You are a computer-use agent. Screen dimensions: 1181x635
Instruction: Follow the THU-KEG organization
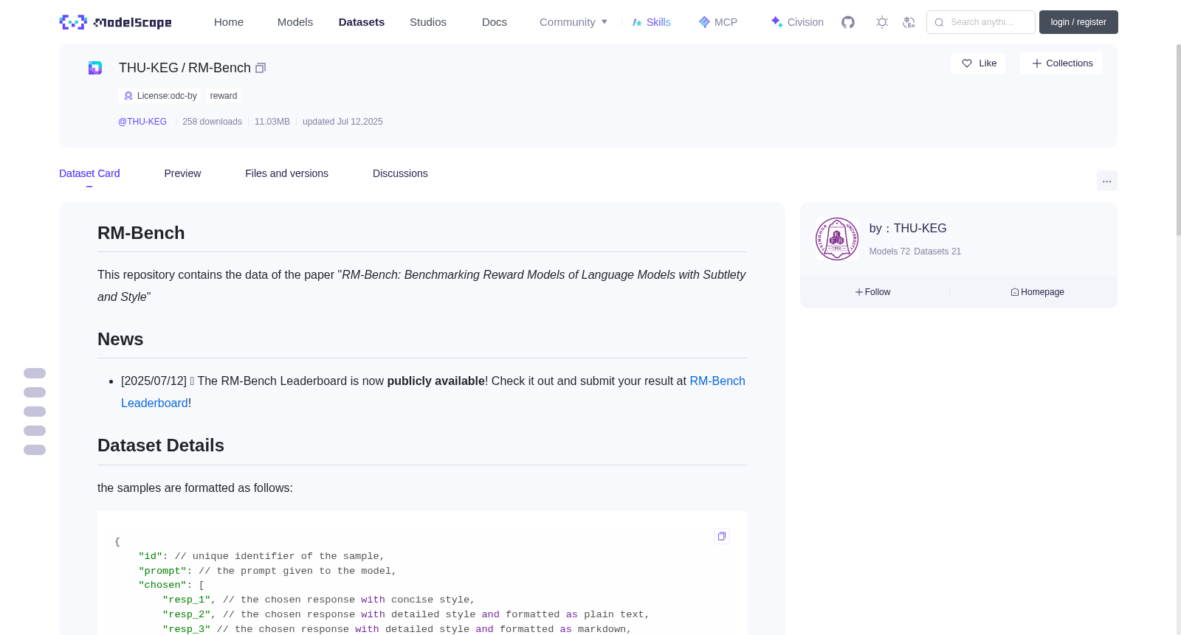(873, 292)
